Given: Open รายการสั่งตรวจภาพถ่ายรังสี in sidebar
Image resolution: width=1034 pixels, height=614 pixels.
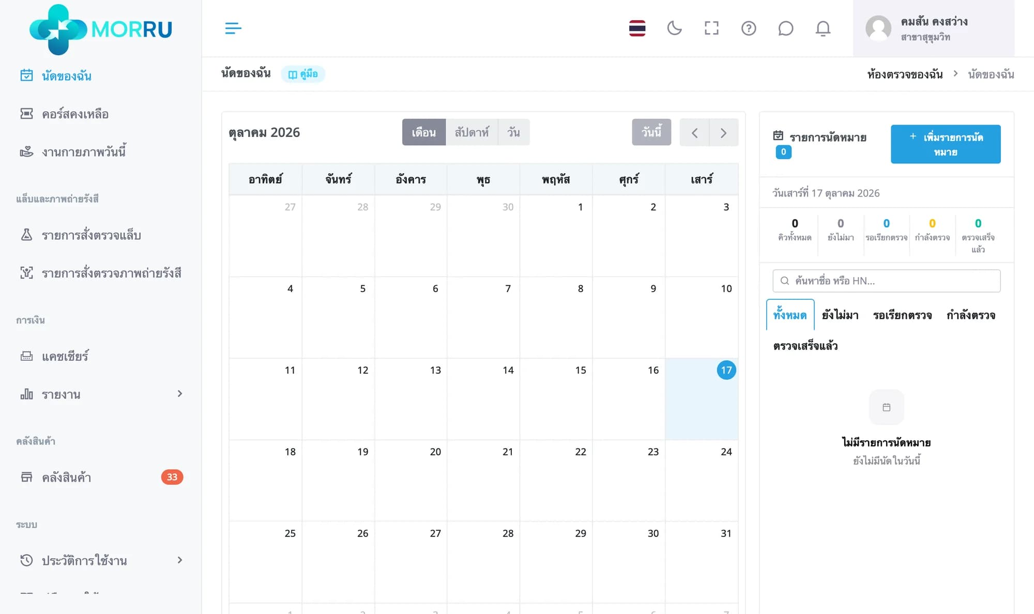Looking at the screenshot, I should tap(100, 273).
